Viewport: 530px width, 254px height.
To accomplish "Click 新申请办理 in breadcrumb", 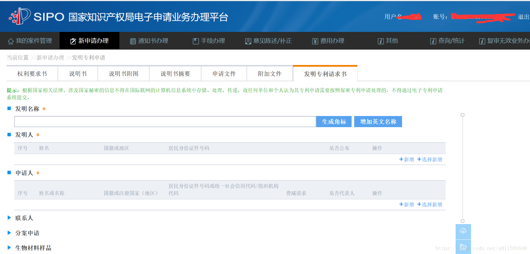I will [x=50, y=58].
